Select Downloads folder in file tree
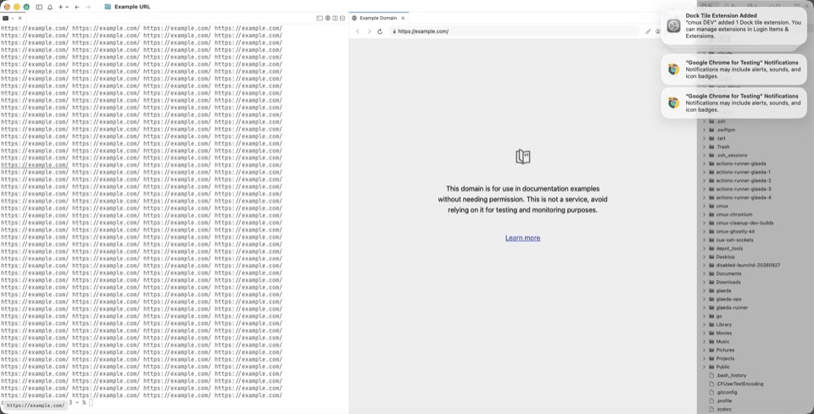Viewport: 814px width, 414px height. (728, 282)
